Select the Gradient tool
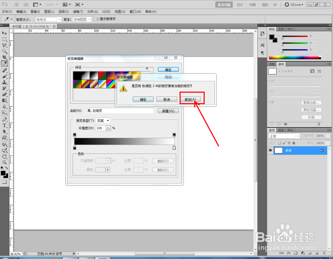333x259 pixels. pyautogui.click(x=4, y=100)
